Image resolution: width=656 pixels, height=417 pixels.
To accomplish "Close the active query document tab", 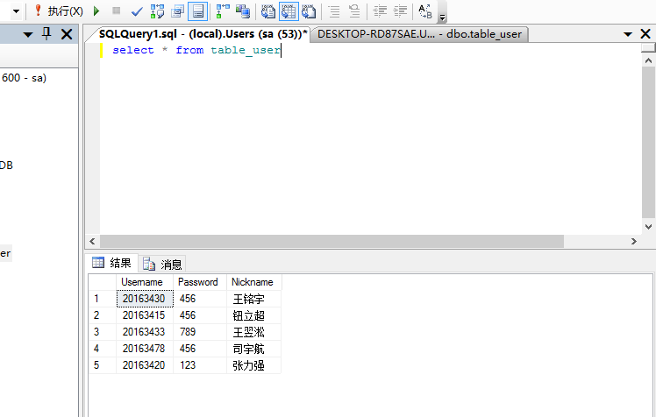I will click(645, 34).
